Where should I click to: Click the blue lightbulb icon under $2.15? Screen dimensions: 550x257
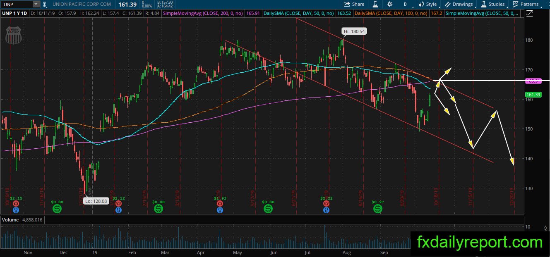[x=16, y=210]
